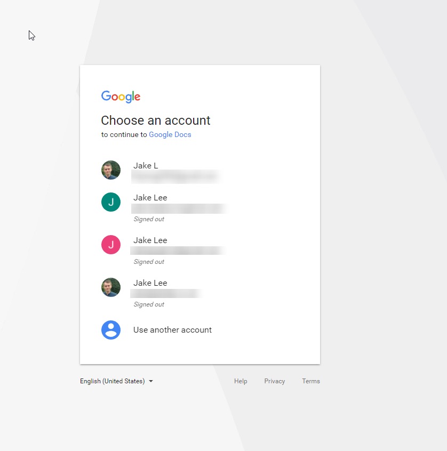
Task: Select the last Jake Lee photo avatar
Action: 111,287
